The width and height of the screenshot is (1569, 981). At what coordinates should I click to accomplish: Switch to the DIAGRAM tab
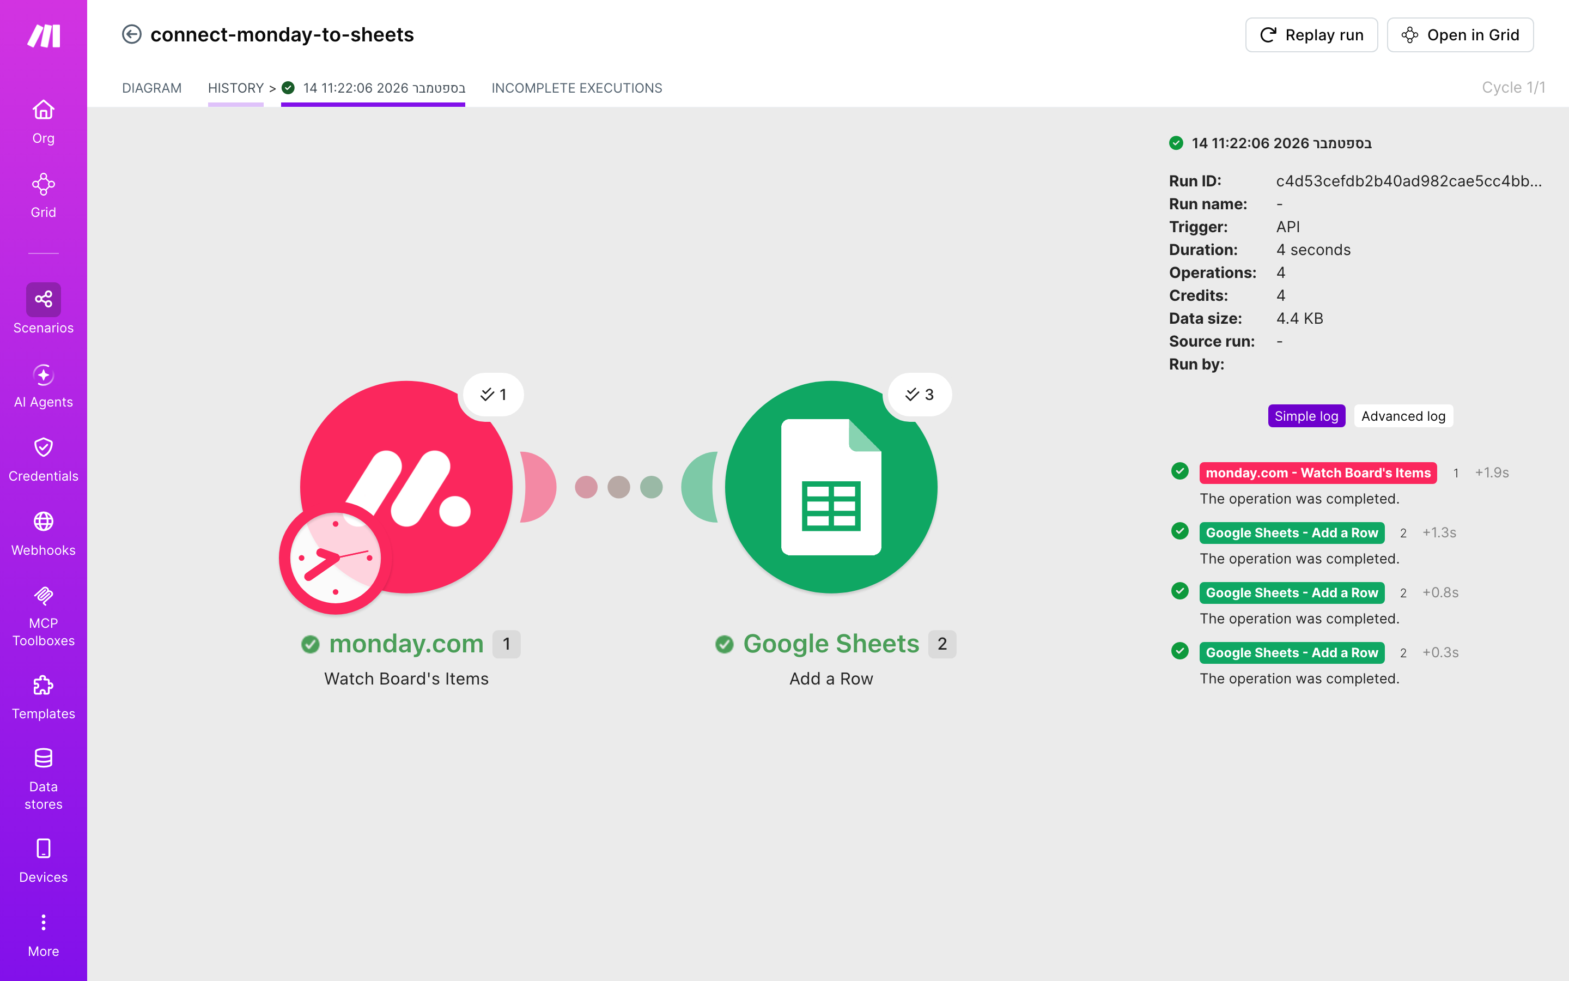coord(151,88)
